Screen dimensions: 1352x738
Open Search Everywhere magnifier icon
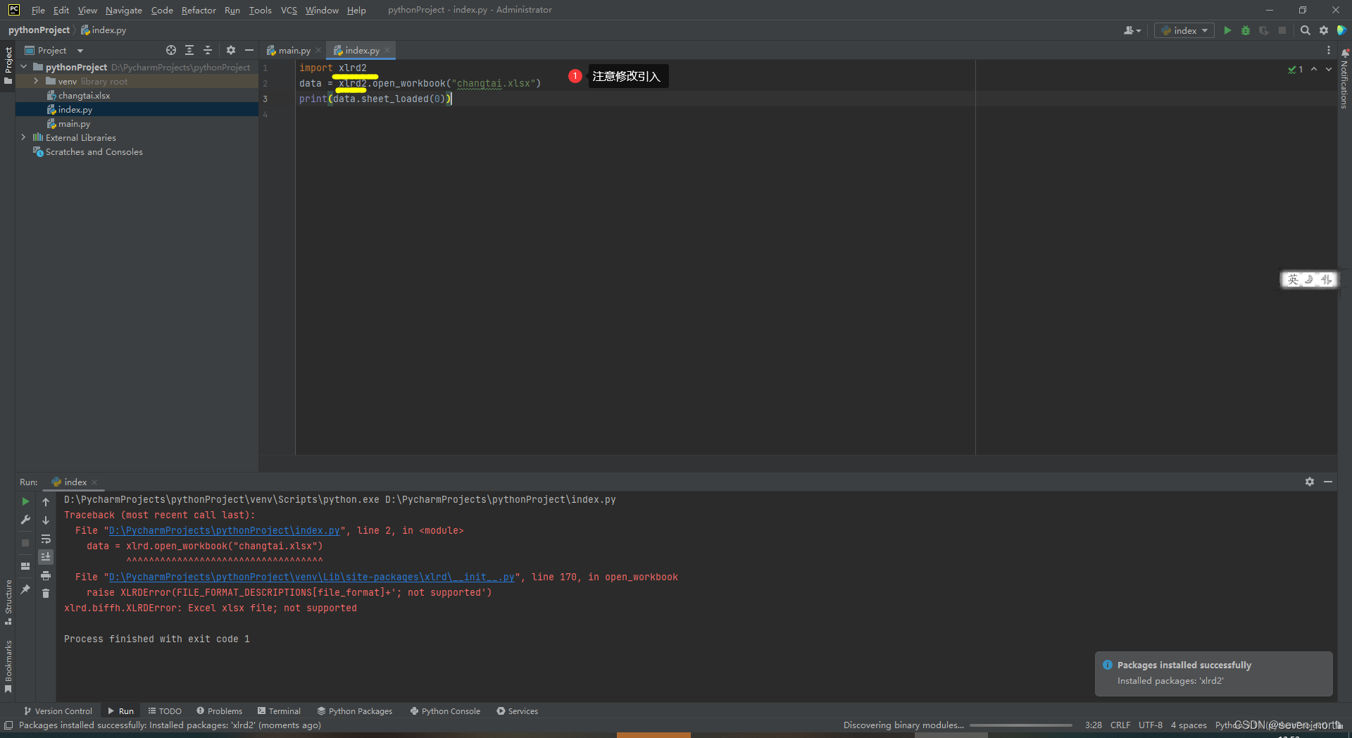point(1305,30)
